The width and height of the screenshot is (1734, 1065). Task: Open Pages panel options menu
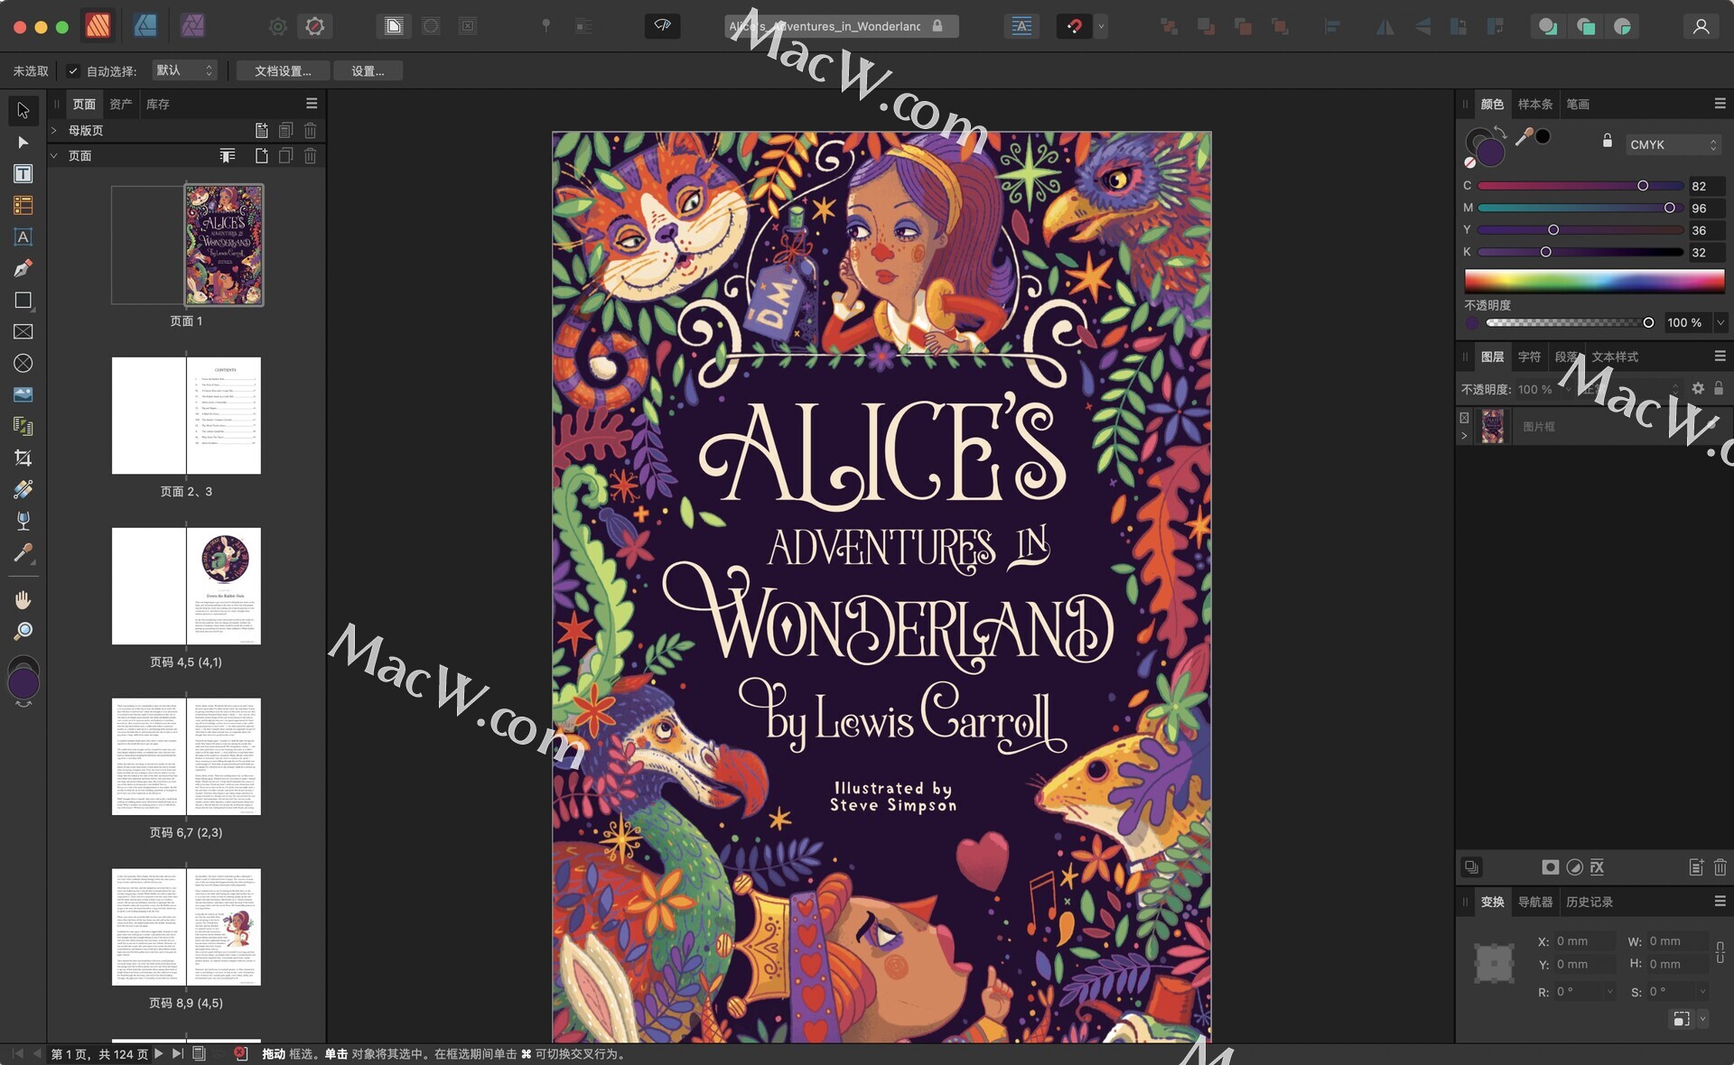pos(312,104)
